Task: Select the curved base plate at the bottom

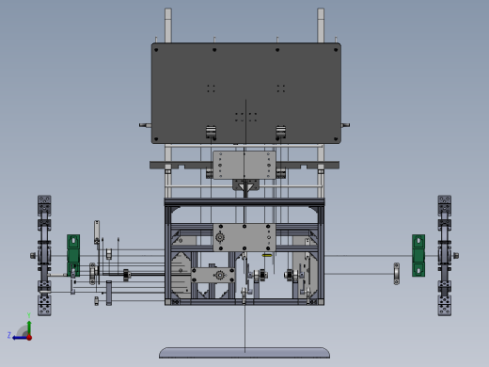Action: [244, 353]
